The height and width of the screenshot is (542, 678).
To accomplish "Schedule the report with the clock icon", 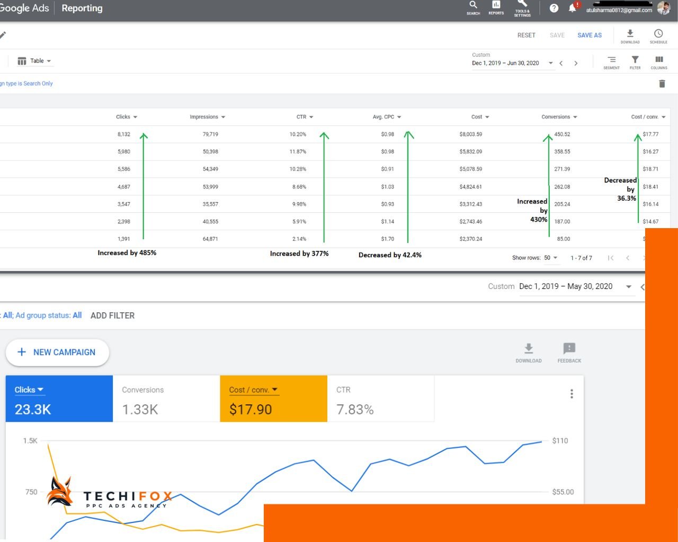I will 658,35.
